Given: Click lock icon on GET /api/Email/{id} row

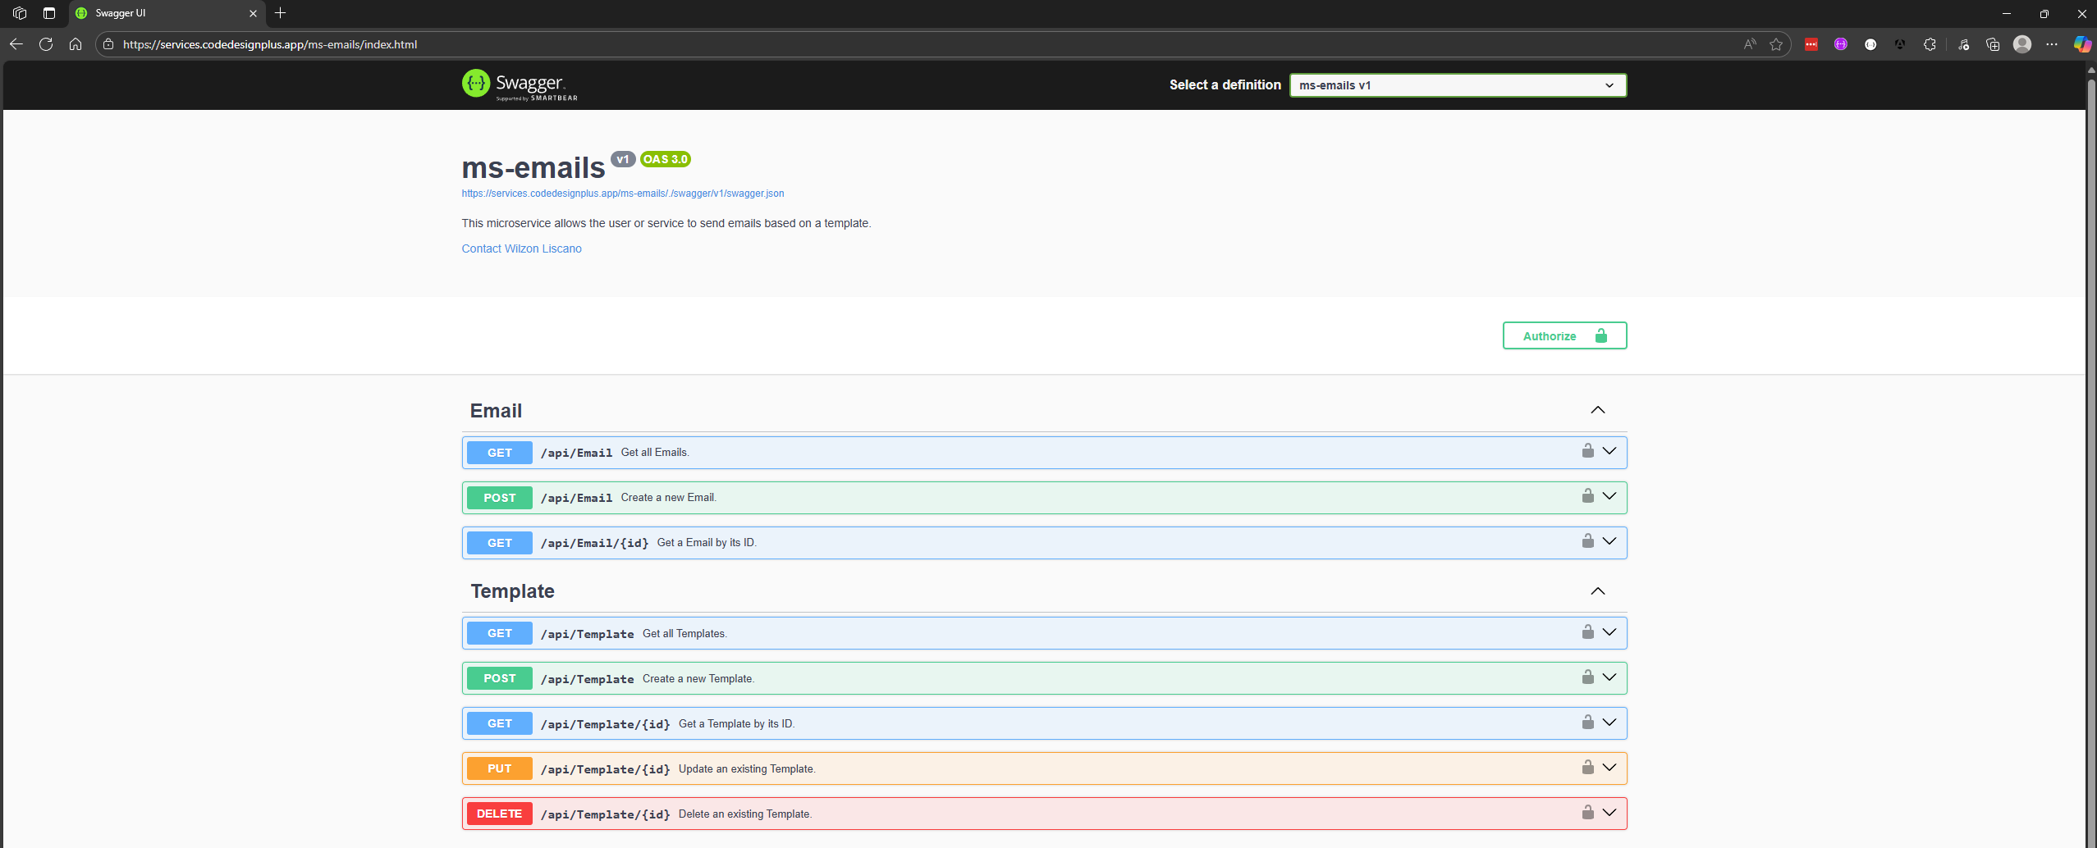Looking at the screenshot, I should tap(1587, 541).
